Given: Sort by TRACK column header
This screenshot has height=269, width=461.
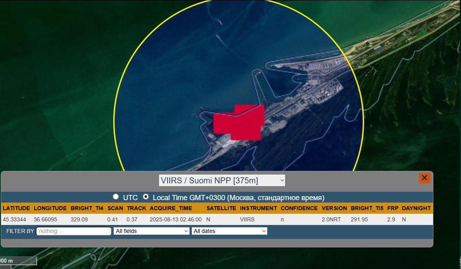Looking at the screenshot, I should [x=137, y=208].
